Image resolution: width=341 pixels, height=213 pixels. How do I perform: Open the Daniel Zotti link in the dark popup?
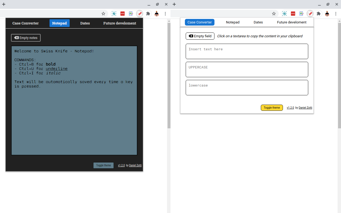point(135,165)
